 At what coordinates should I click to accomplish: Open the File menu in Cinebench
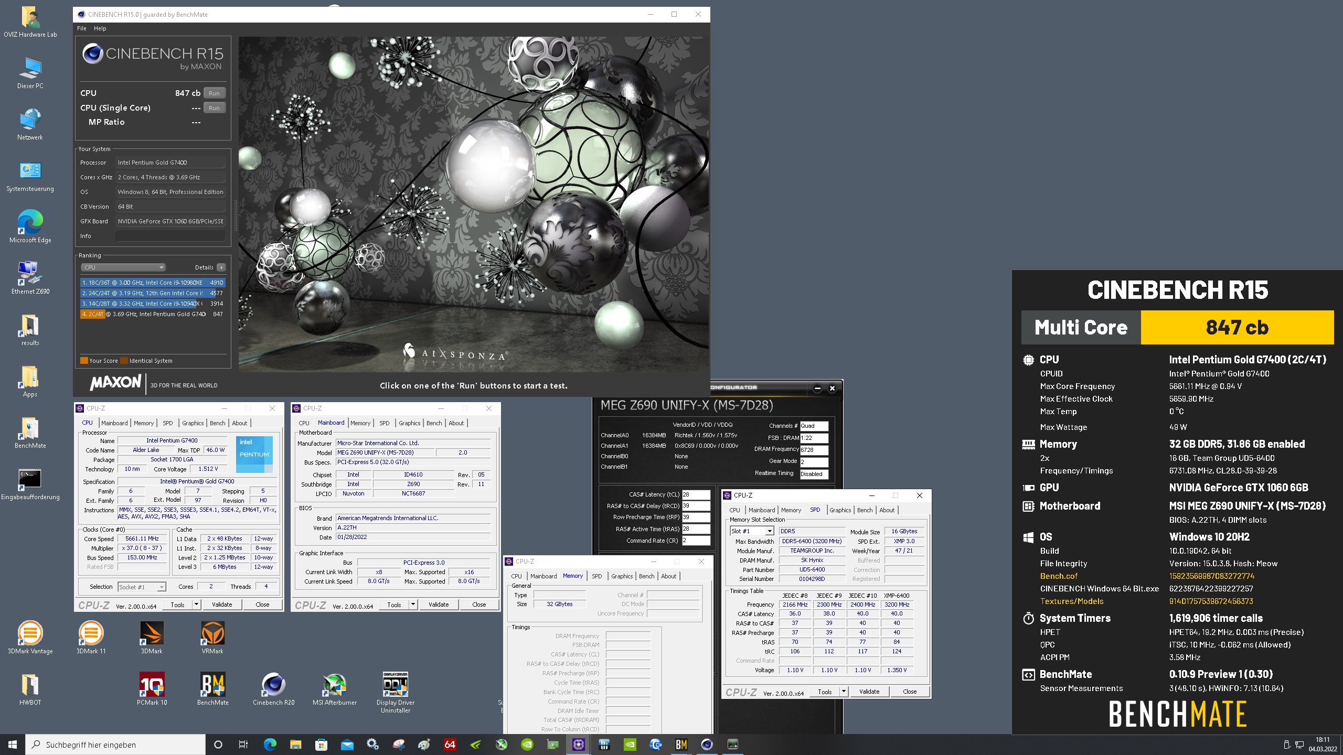(x=81, y=28)
